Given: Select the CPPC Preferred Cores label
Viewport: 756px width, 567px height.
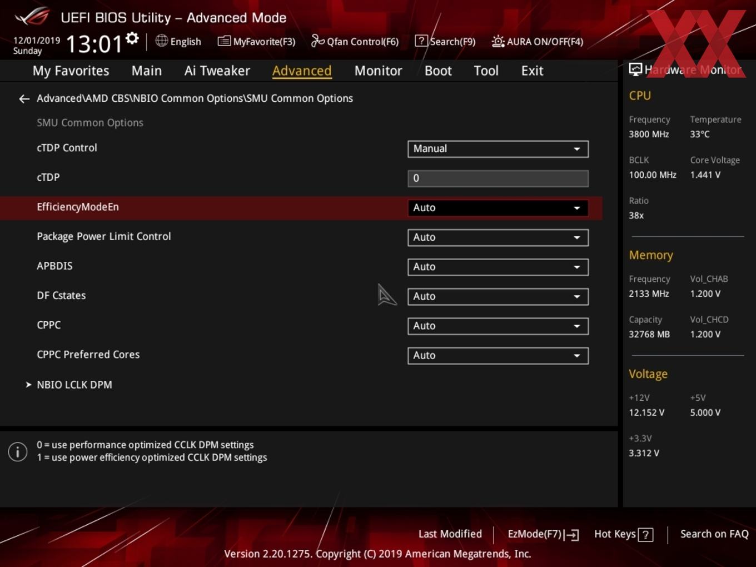Looking at the screenshot, I should [x=88, y=355].
